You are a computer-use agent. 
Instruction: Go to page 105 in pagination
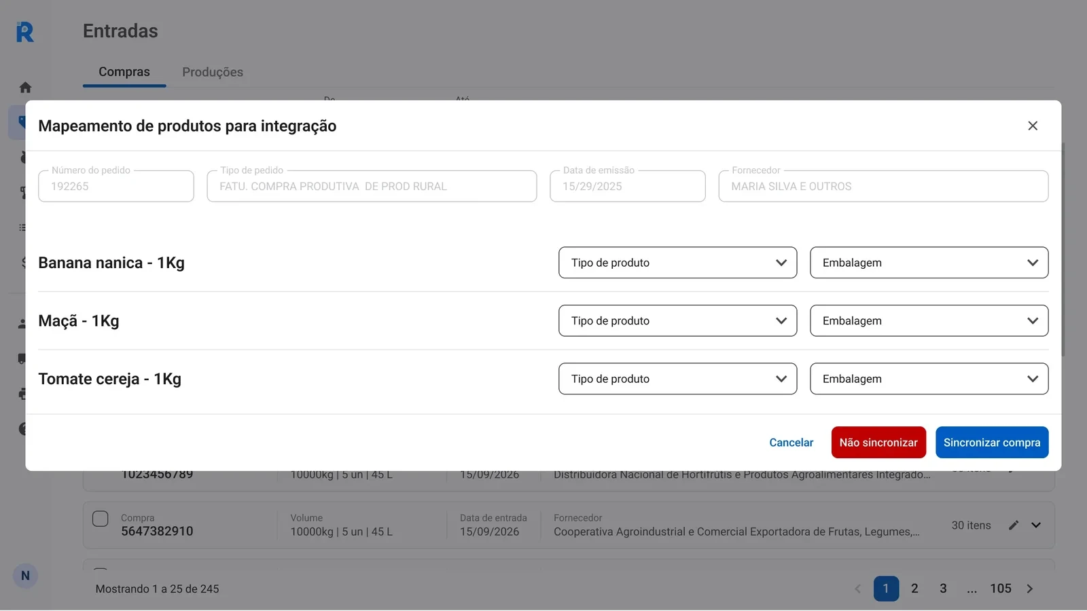pyautogui.click(x=1000, y=589)
